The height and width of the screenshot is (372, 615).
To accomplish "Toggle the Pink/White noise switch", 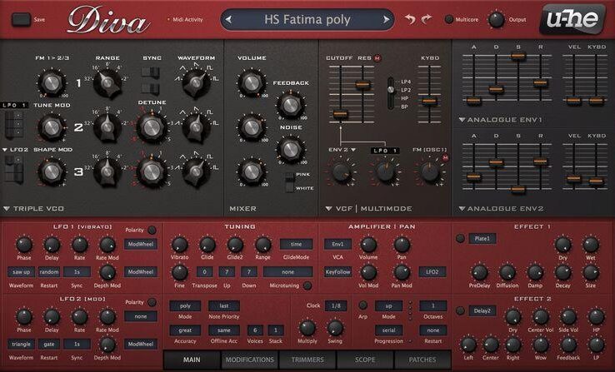I will 290,181.
